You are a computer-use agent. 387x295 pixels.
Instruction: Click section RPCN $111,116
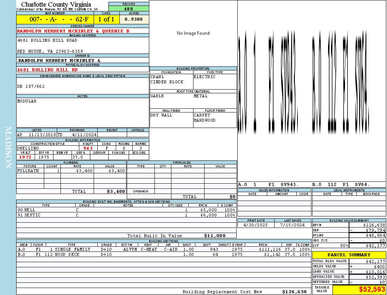pyautogui.click(x=270, y=249)
